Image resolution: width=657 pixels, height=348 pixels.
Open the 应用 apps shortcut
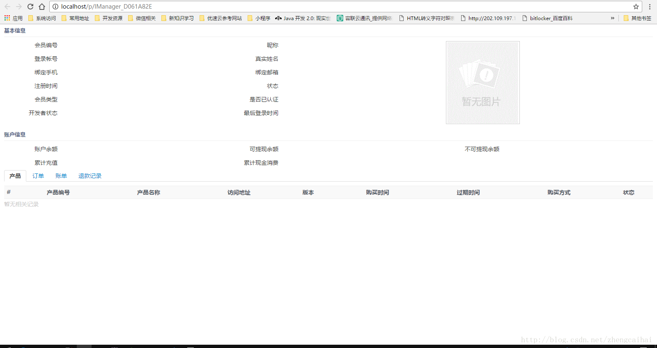[13, 18]
